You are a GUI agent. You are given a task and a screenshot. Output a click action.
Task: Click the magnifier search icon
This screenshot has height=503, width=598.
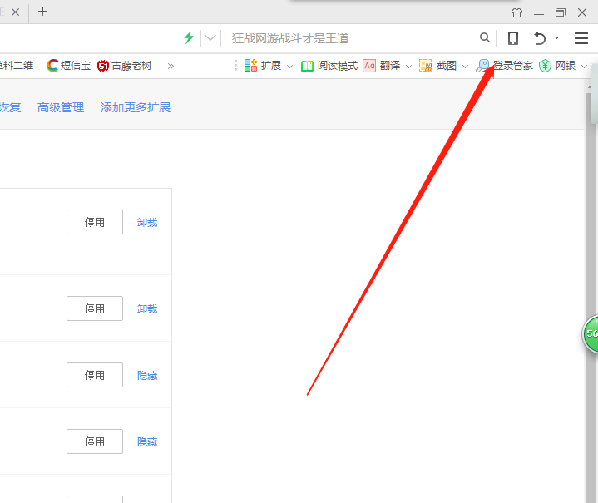pyautogui.click(x=484, y=37)
